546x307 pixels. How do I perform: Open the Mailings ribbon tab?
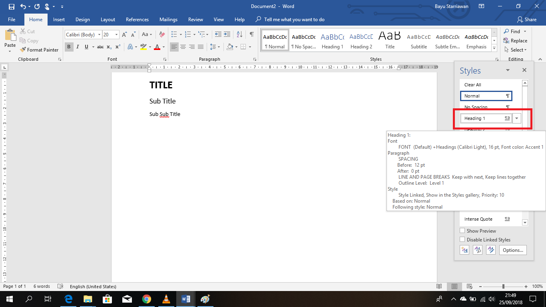[168, 19]
